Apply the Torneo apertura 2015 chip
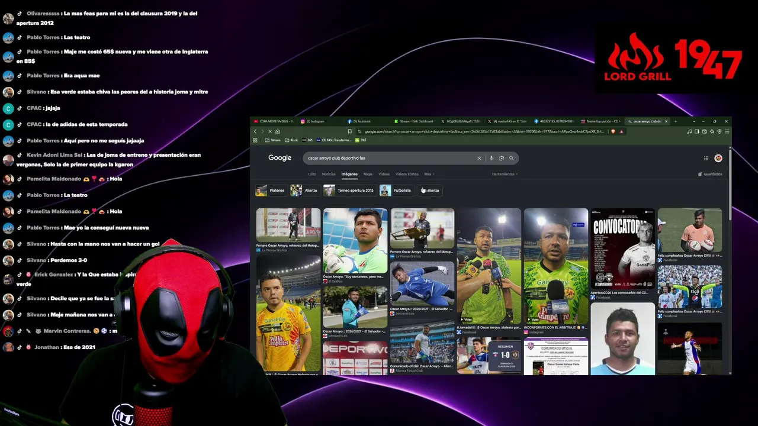The width and height of the screenshot is (758, 426). coord(349,191)
